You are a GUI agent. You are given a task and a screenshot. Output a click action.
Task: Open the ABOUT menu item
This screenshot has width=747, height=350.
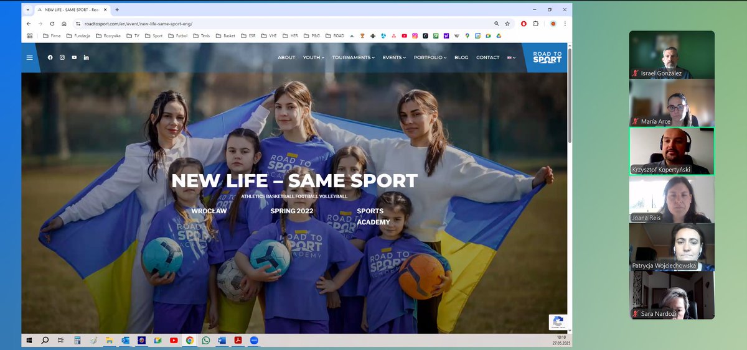click(x=286, y=57)
